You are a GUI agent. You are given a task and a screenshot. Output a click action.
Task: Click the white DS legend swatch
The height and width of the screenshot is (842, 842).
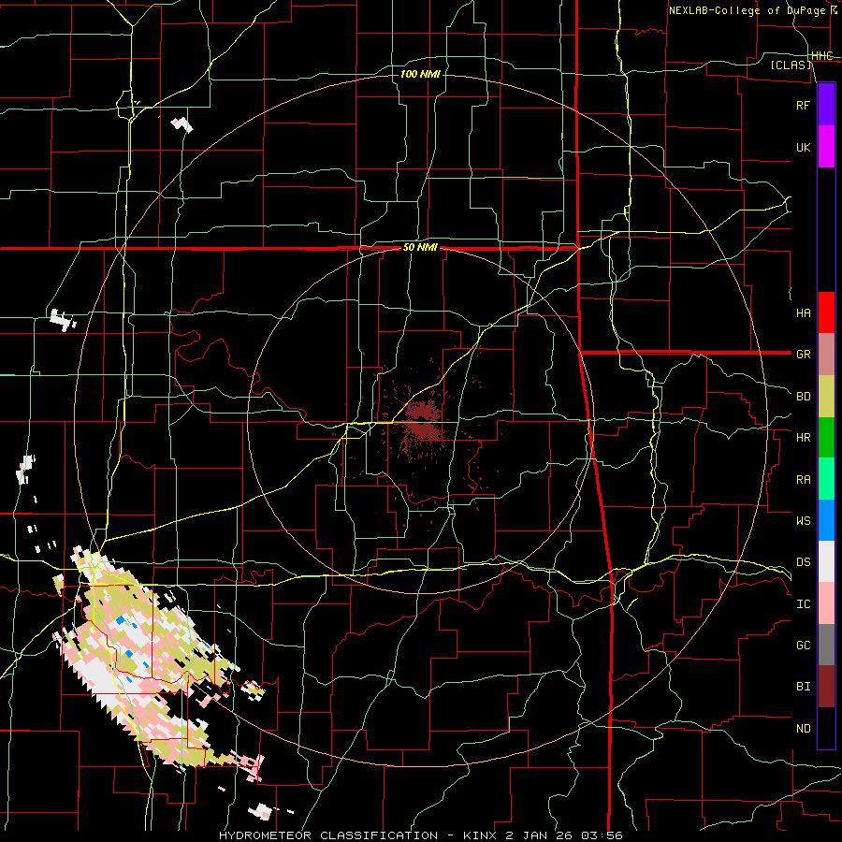826,561
